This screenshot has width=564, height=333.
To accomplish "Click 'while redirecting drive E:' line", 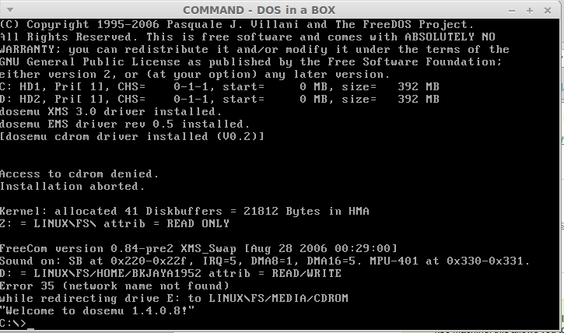I will [x=174, y=298].
